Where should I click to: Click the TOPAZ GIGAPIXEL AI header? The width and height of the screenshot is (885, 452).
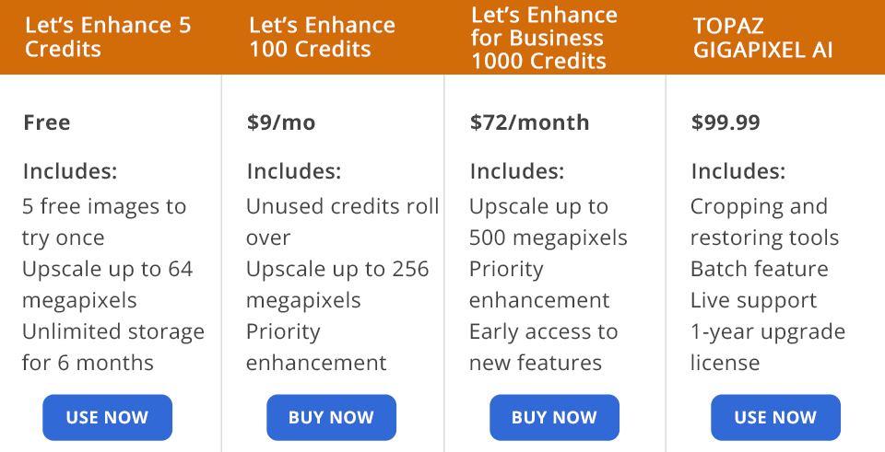[x=762, y=38]
